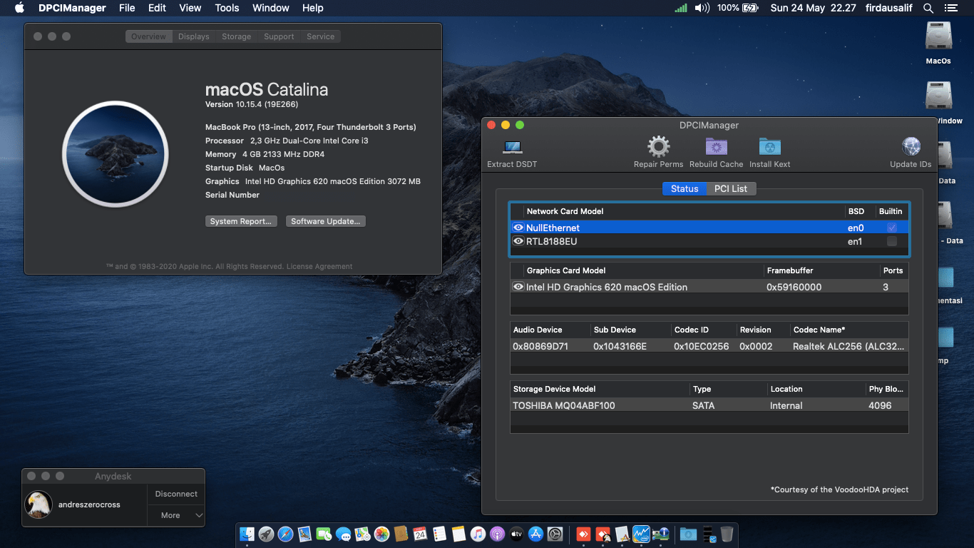974x548 pixels.
Task: Open the Window menu in the menu bar
Action: pos(270,8)
